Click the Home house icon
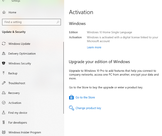Image resolution: width=162 pixels, height=136 pixels. 4,12
